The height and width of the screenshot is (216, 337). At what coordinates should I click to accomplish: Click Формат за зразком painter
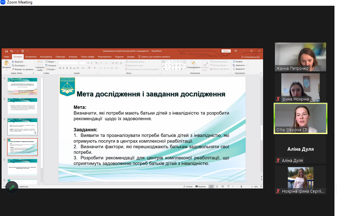pyautogui.click(x=23, y=69)
